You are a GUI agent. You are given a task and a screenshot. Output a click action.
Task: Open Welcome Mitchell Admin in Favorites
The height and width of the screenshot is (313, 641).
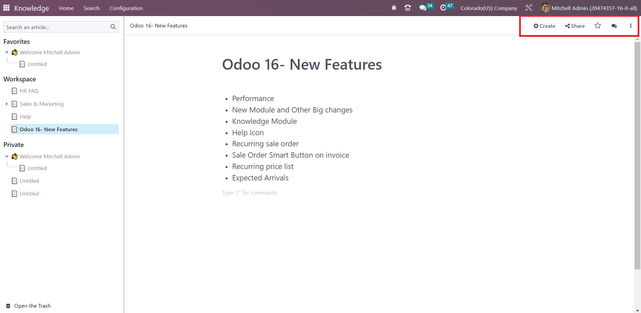50,52
